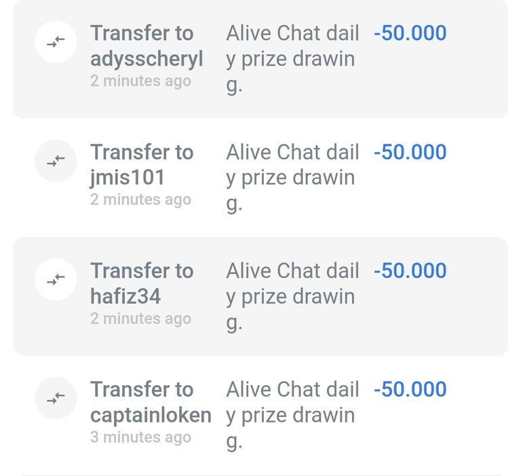Click the captainloken transfer memo text
The height and width of the screenshot is (476, 521).
click(x=292, y=415)
